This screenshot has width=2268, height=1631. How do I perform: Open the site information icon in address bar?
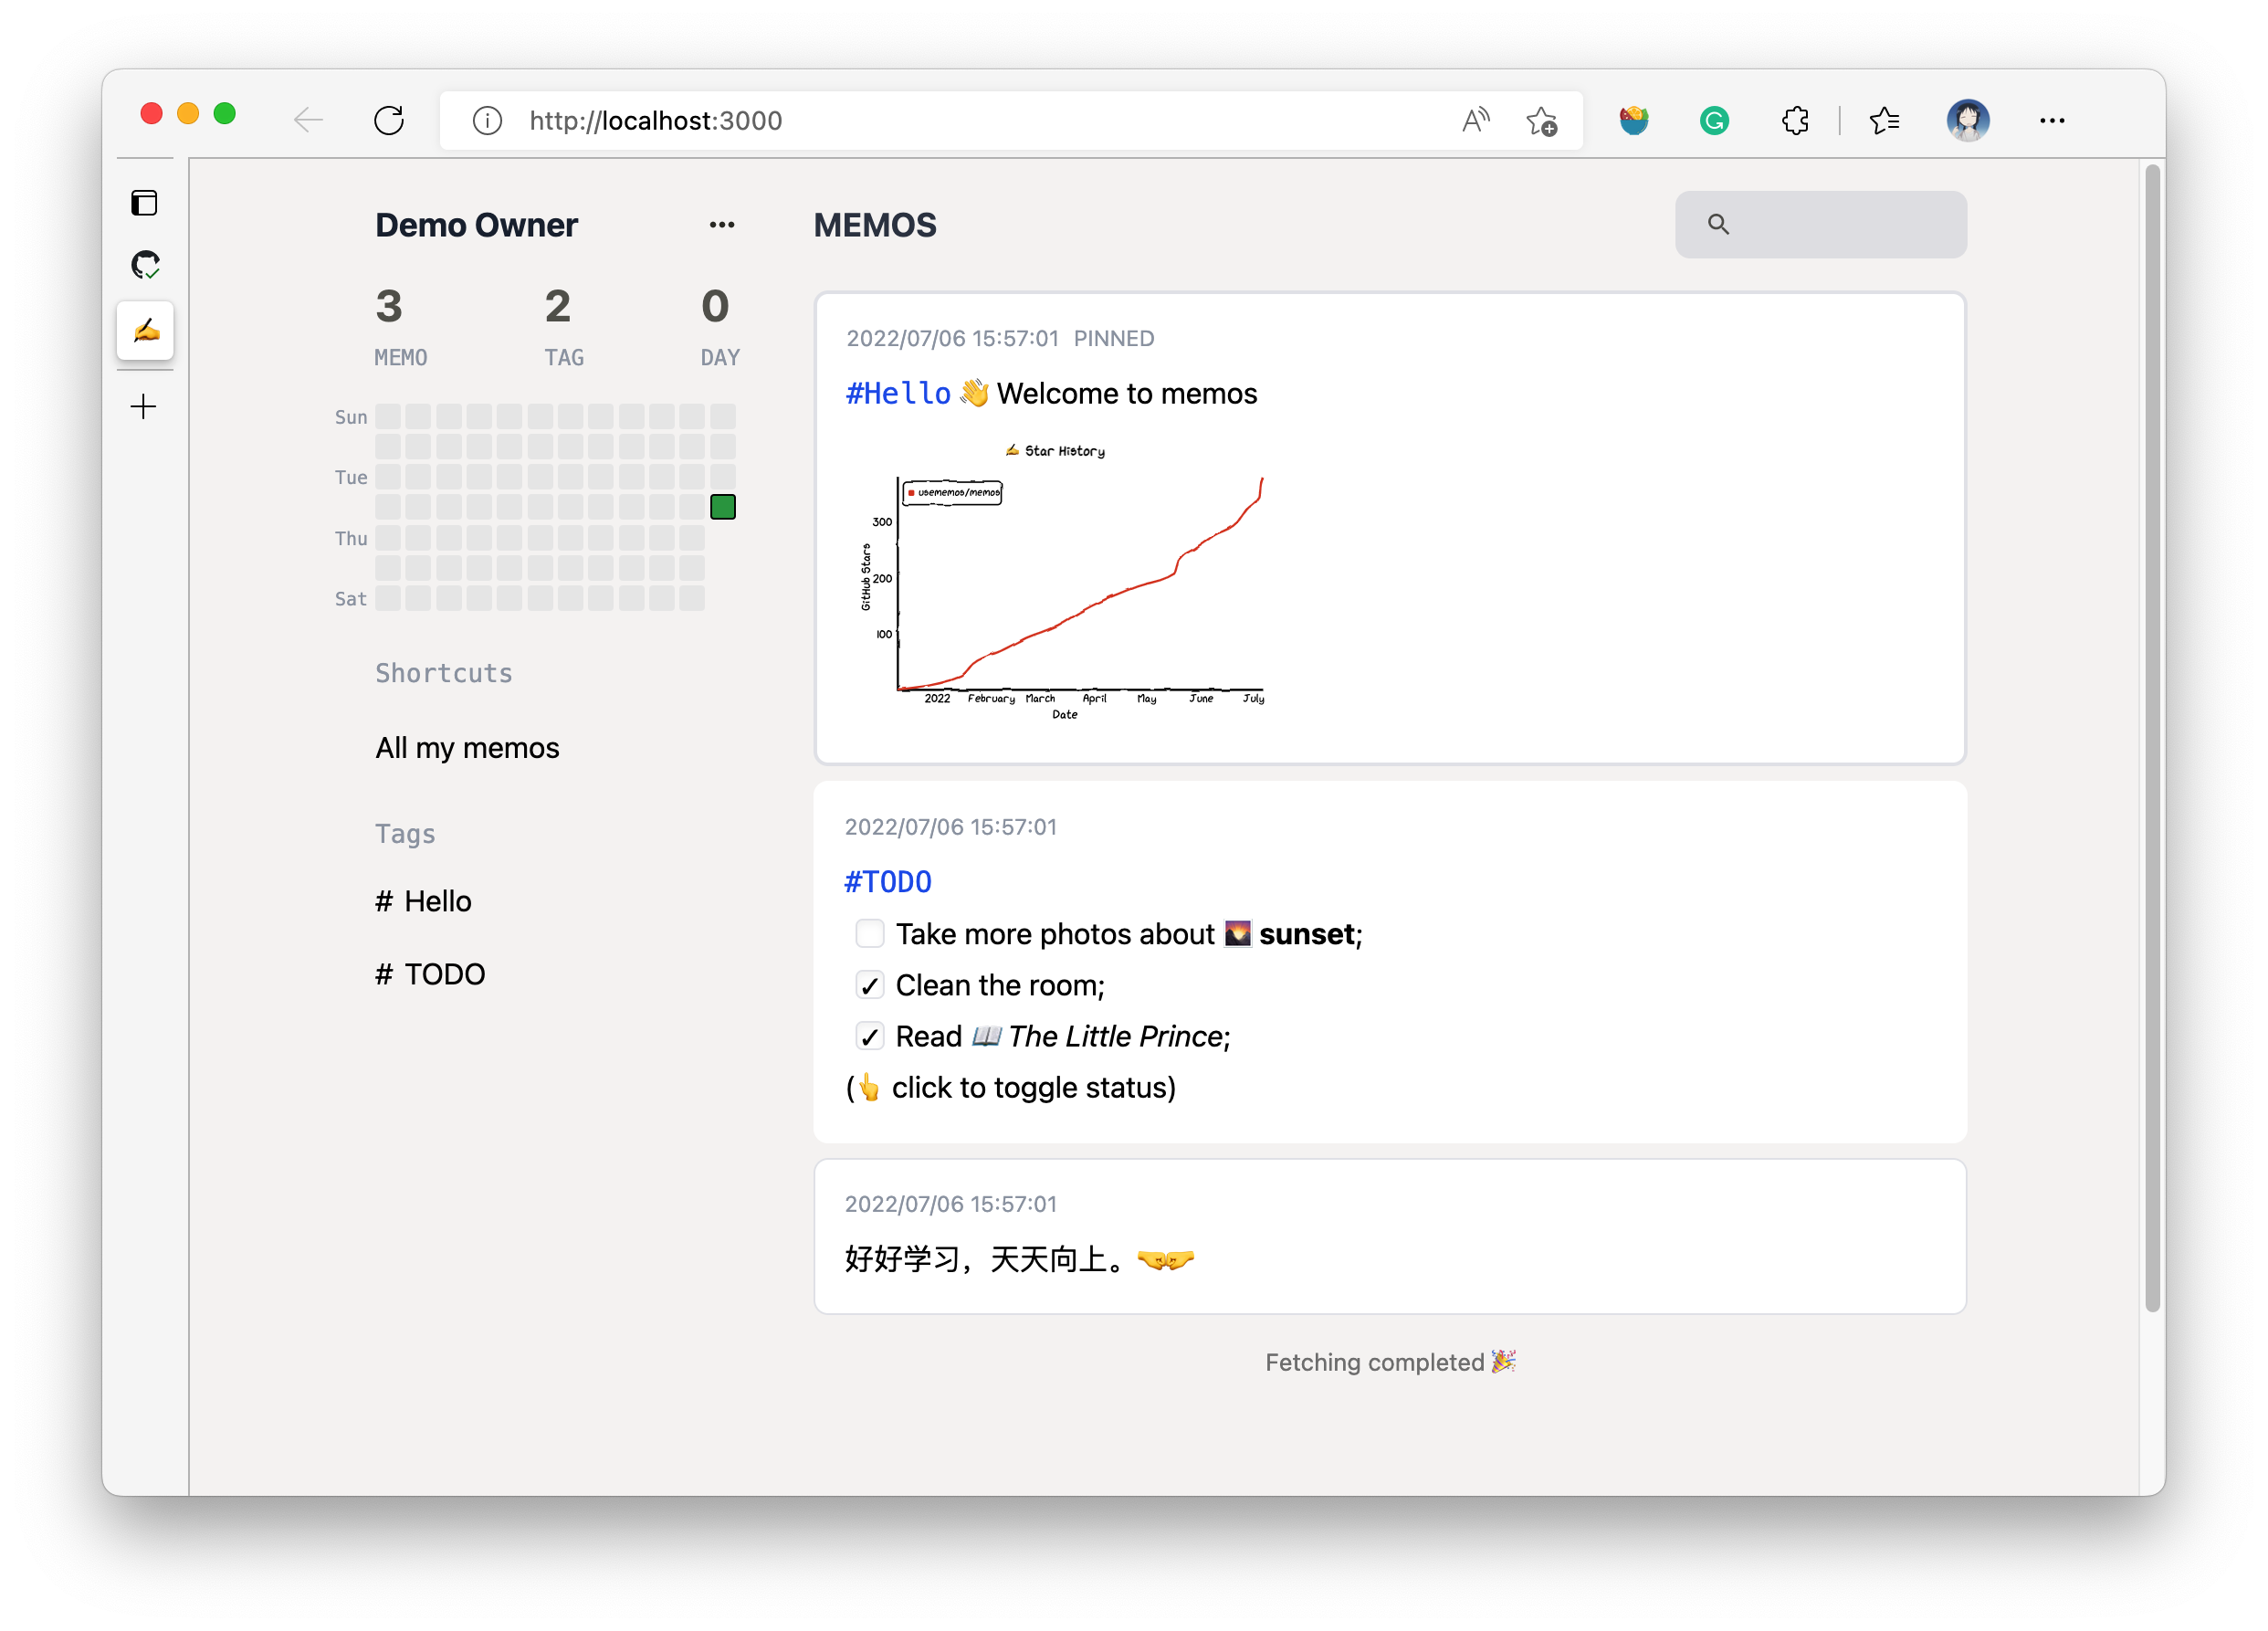(x=487, y=121)
